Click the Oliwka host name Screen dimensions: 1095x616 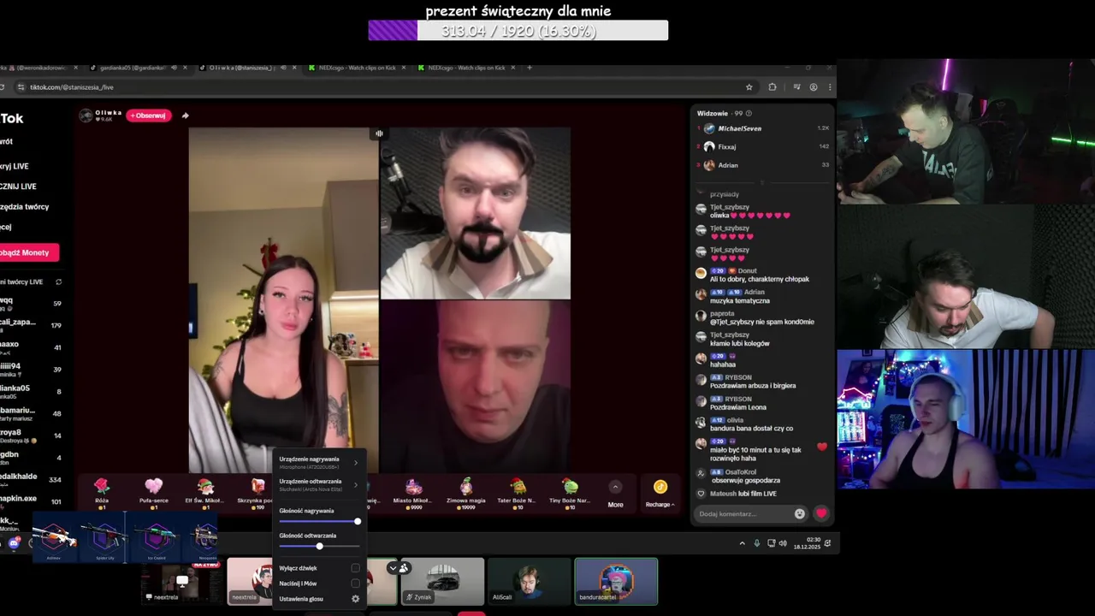pyautogui.click(x=109, y=113)
